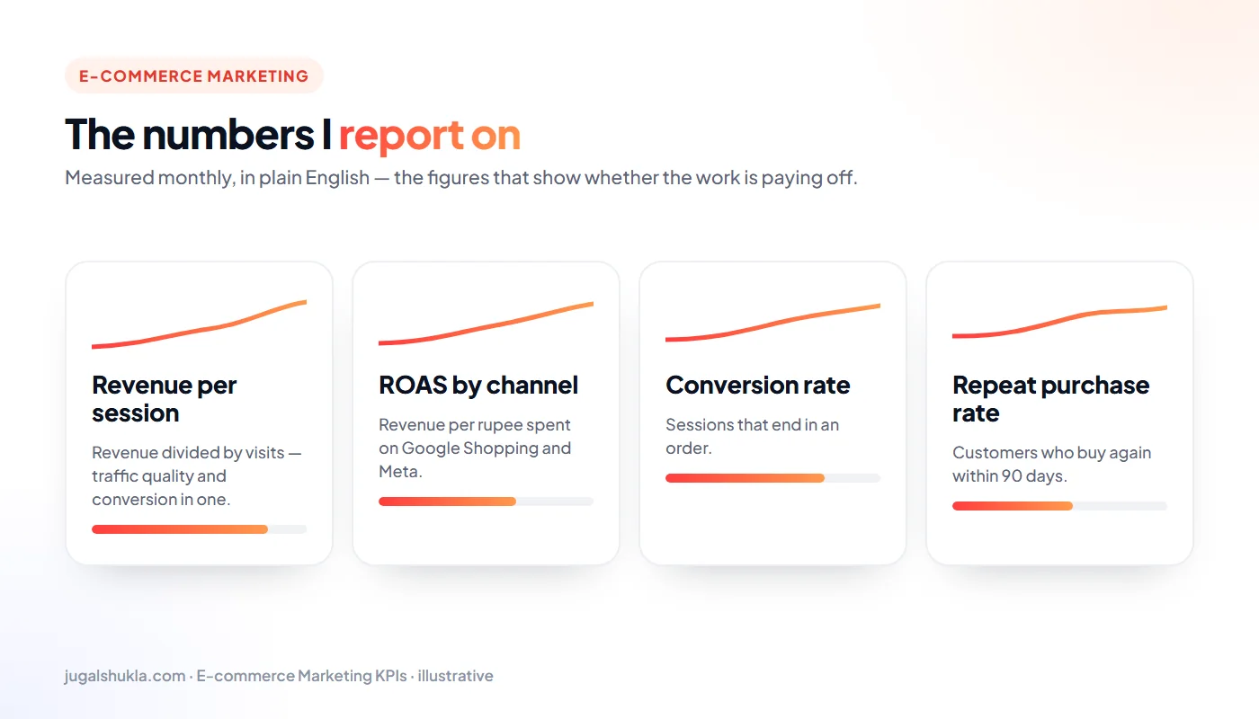This screenshot has height=719, width=1259.
Task: Click "jugalshukla.com" in the footer
Action: pyautogui.click(x=125, y=676)
